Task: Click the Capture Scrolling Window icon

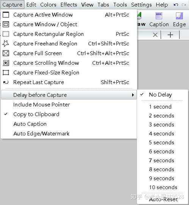Action: pyautogui.click(x=6, y=63)
